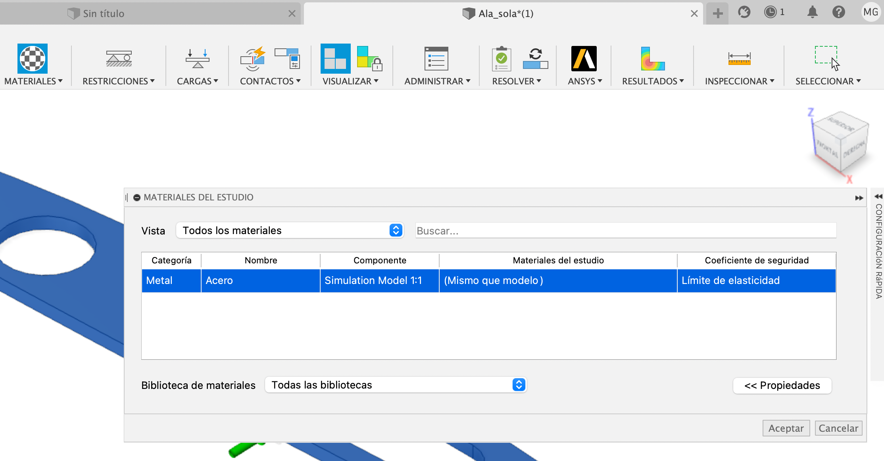Click the colored blocks with lock icon

click(369, 59)
